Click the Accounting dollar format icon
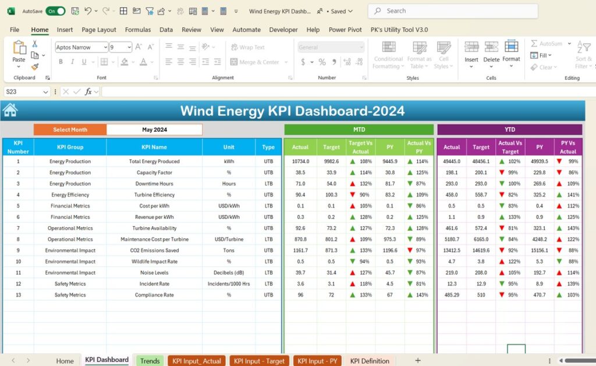This screenshot has height=366, width=596. tap(303, 62)
